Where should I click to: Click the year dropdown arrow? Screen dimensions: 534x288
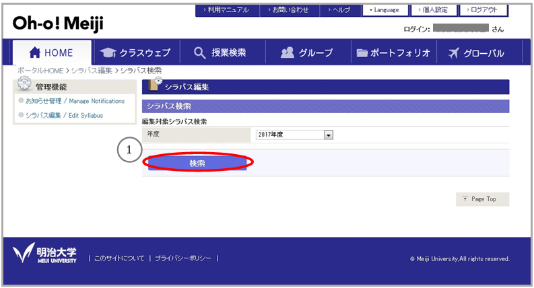click(x=329, y=135)
